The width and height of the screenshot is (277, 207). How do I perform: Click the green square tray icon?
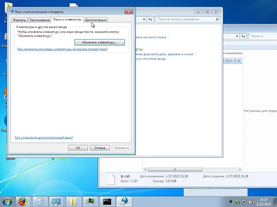click(231, 202)
